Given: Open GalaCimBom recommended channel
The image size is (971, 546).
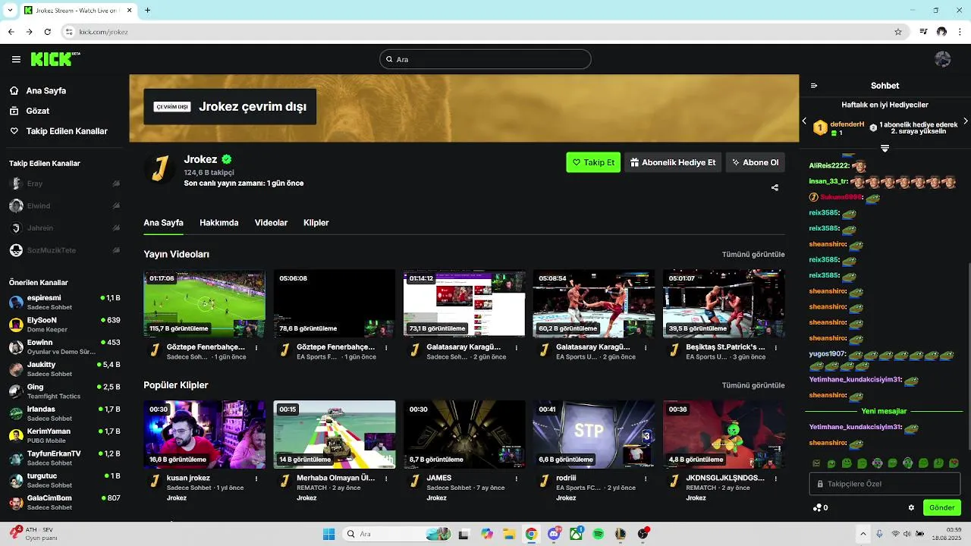Looking at the screenshot, I should pos(64,502).
